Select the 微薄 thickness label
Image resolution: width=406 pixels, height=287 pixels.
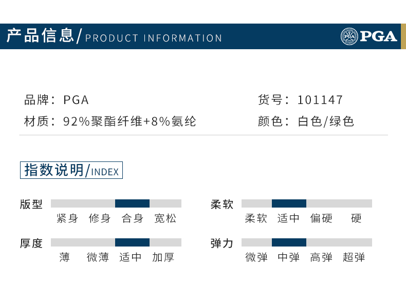(x=100, y=257)
